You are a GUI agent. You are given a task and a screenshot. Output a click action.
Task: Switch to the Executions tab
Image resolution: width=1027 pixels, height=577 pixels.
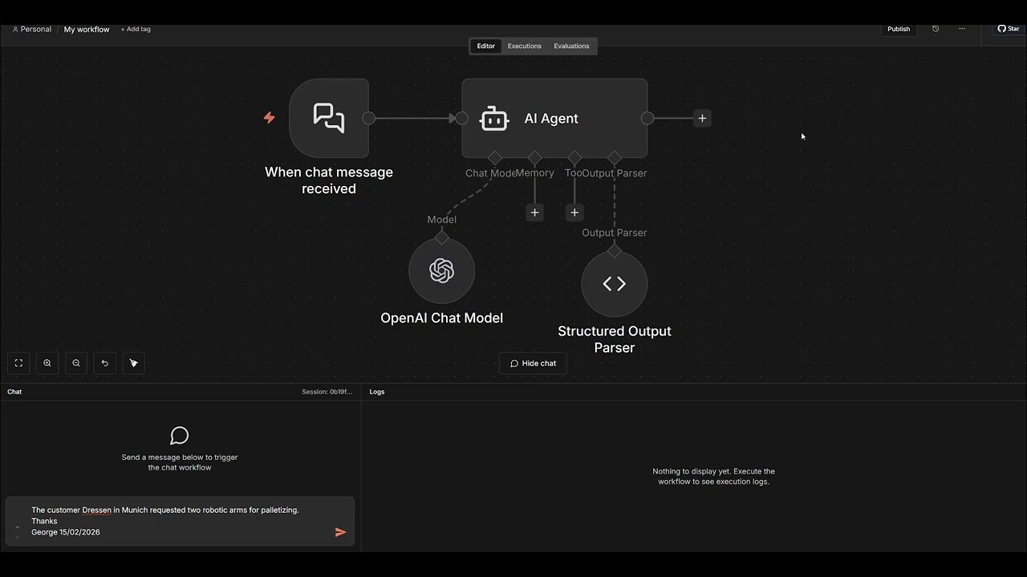point(525,46)
